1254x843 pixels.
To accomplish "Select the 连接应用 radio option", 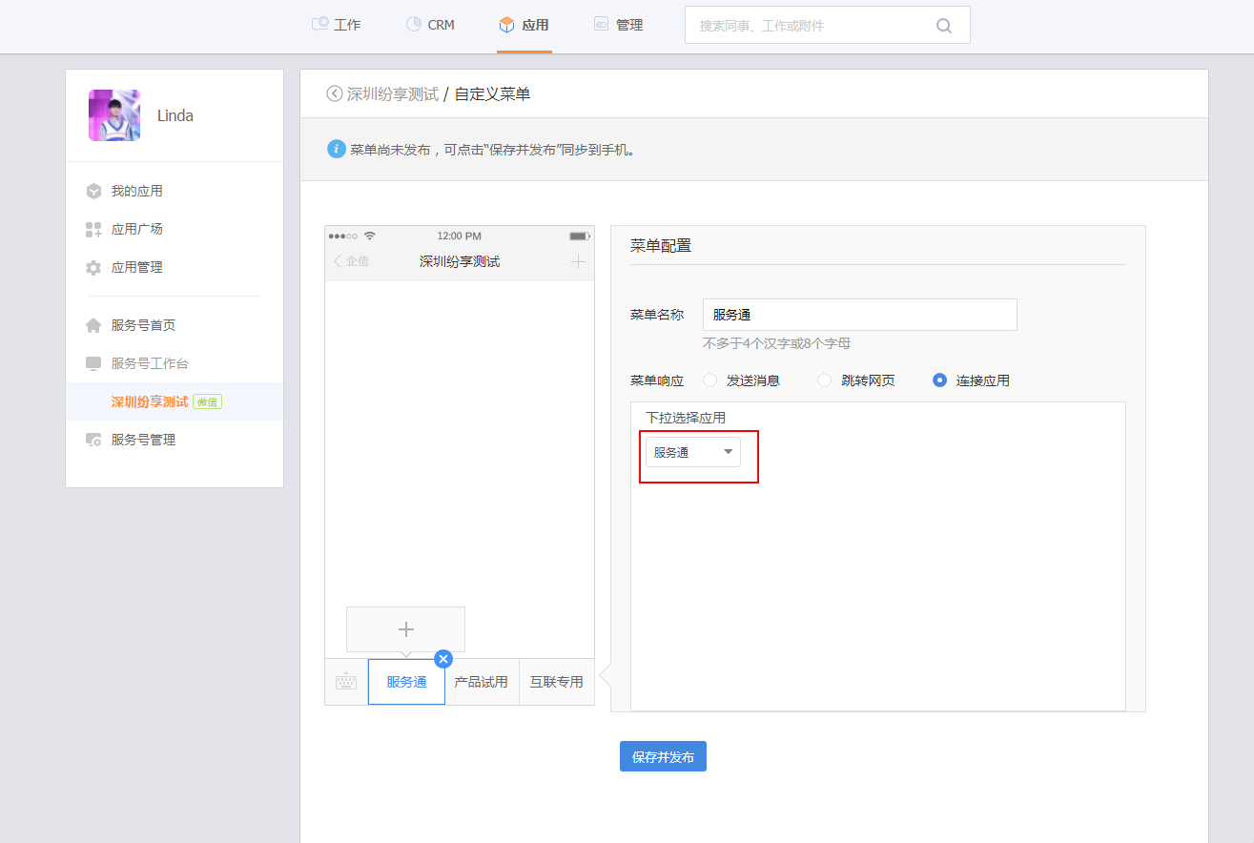I will [x=940, y=380].
